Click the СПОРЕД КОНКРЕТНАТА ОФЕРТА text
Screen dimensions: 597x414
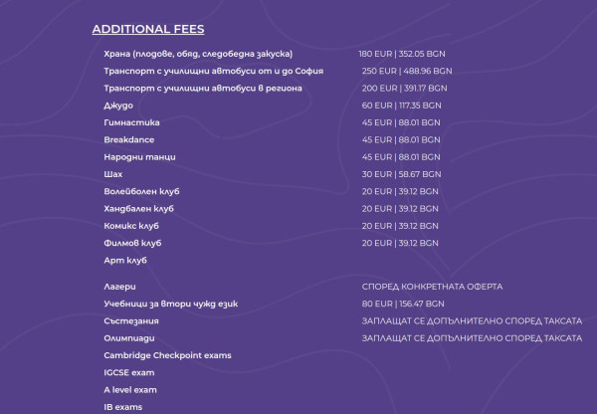[432, 287]
